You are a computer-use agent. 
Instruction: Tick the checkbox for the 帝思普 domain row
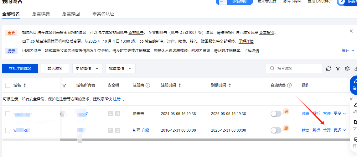point(8,114)
